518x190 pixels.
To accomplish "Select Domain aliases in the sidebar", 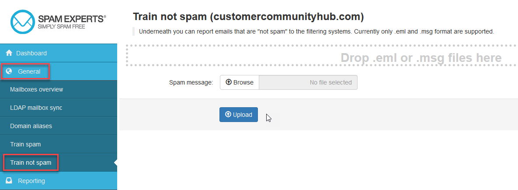I will [x=31, y=126].
